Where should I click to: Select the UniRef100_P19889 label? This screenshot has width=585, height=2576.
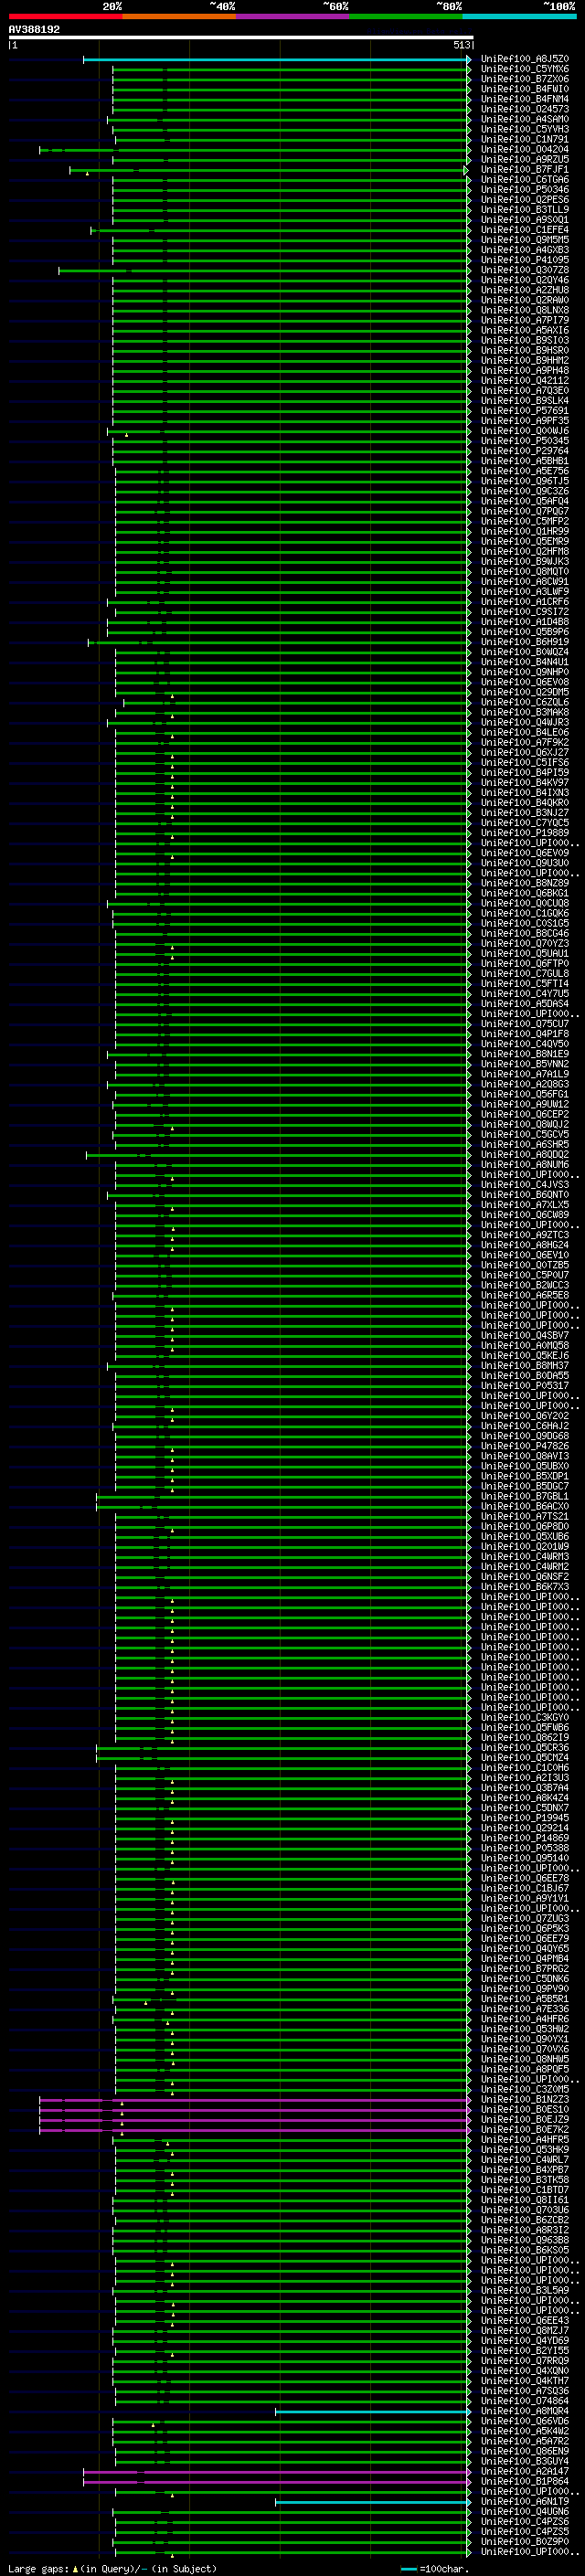pos(525,833)
